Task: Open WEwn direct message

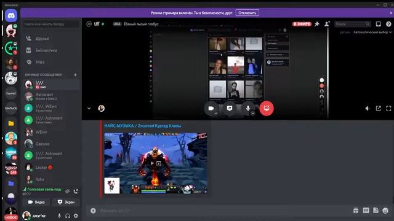Action: tap(51, 132)
